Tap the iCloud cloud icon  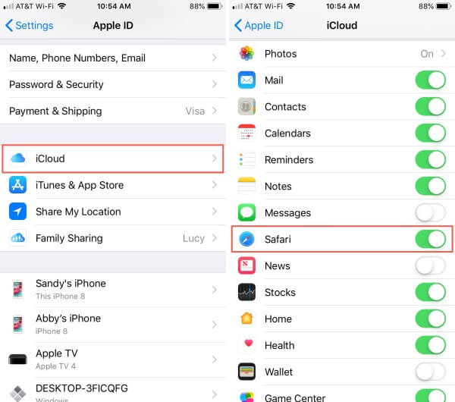[x=17, y=159]
